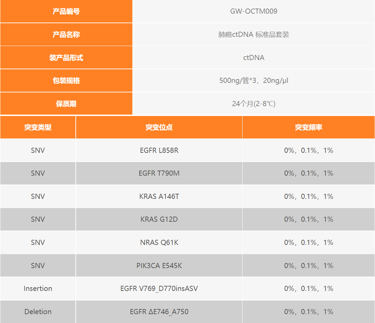375x323 pixels.
Task: Click the Deletion mutation type cell
Action: pyautogui.click(x=38, y=311)
